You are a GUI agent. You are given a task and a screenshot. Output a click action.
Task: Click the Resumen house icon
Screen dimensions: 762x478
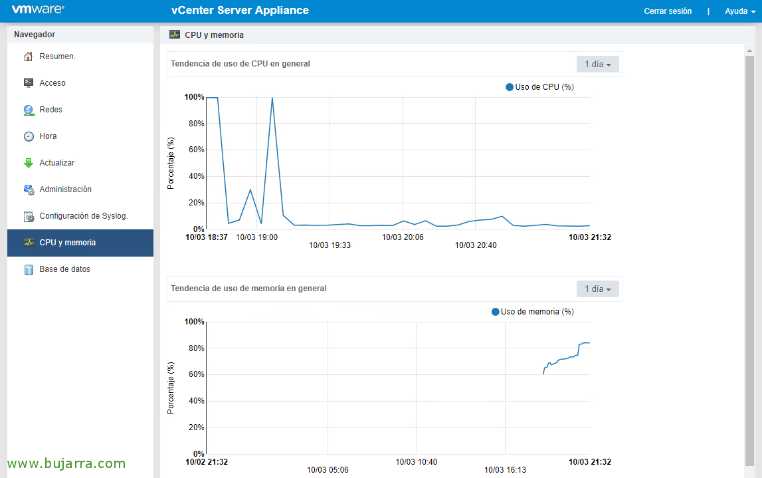[29, 57]
